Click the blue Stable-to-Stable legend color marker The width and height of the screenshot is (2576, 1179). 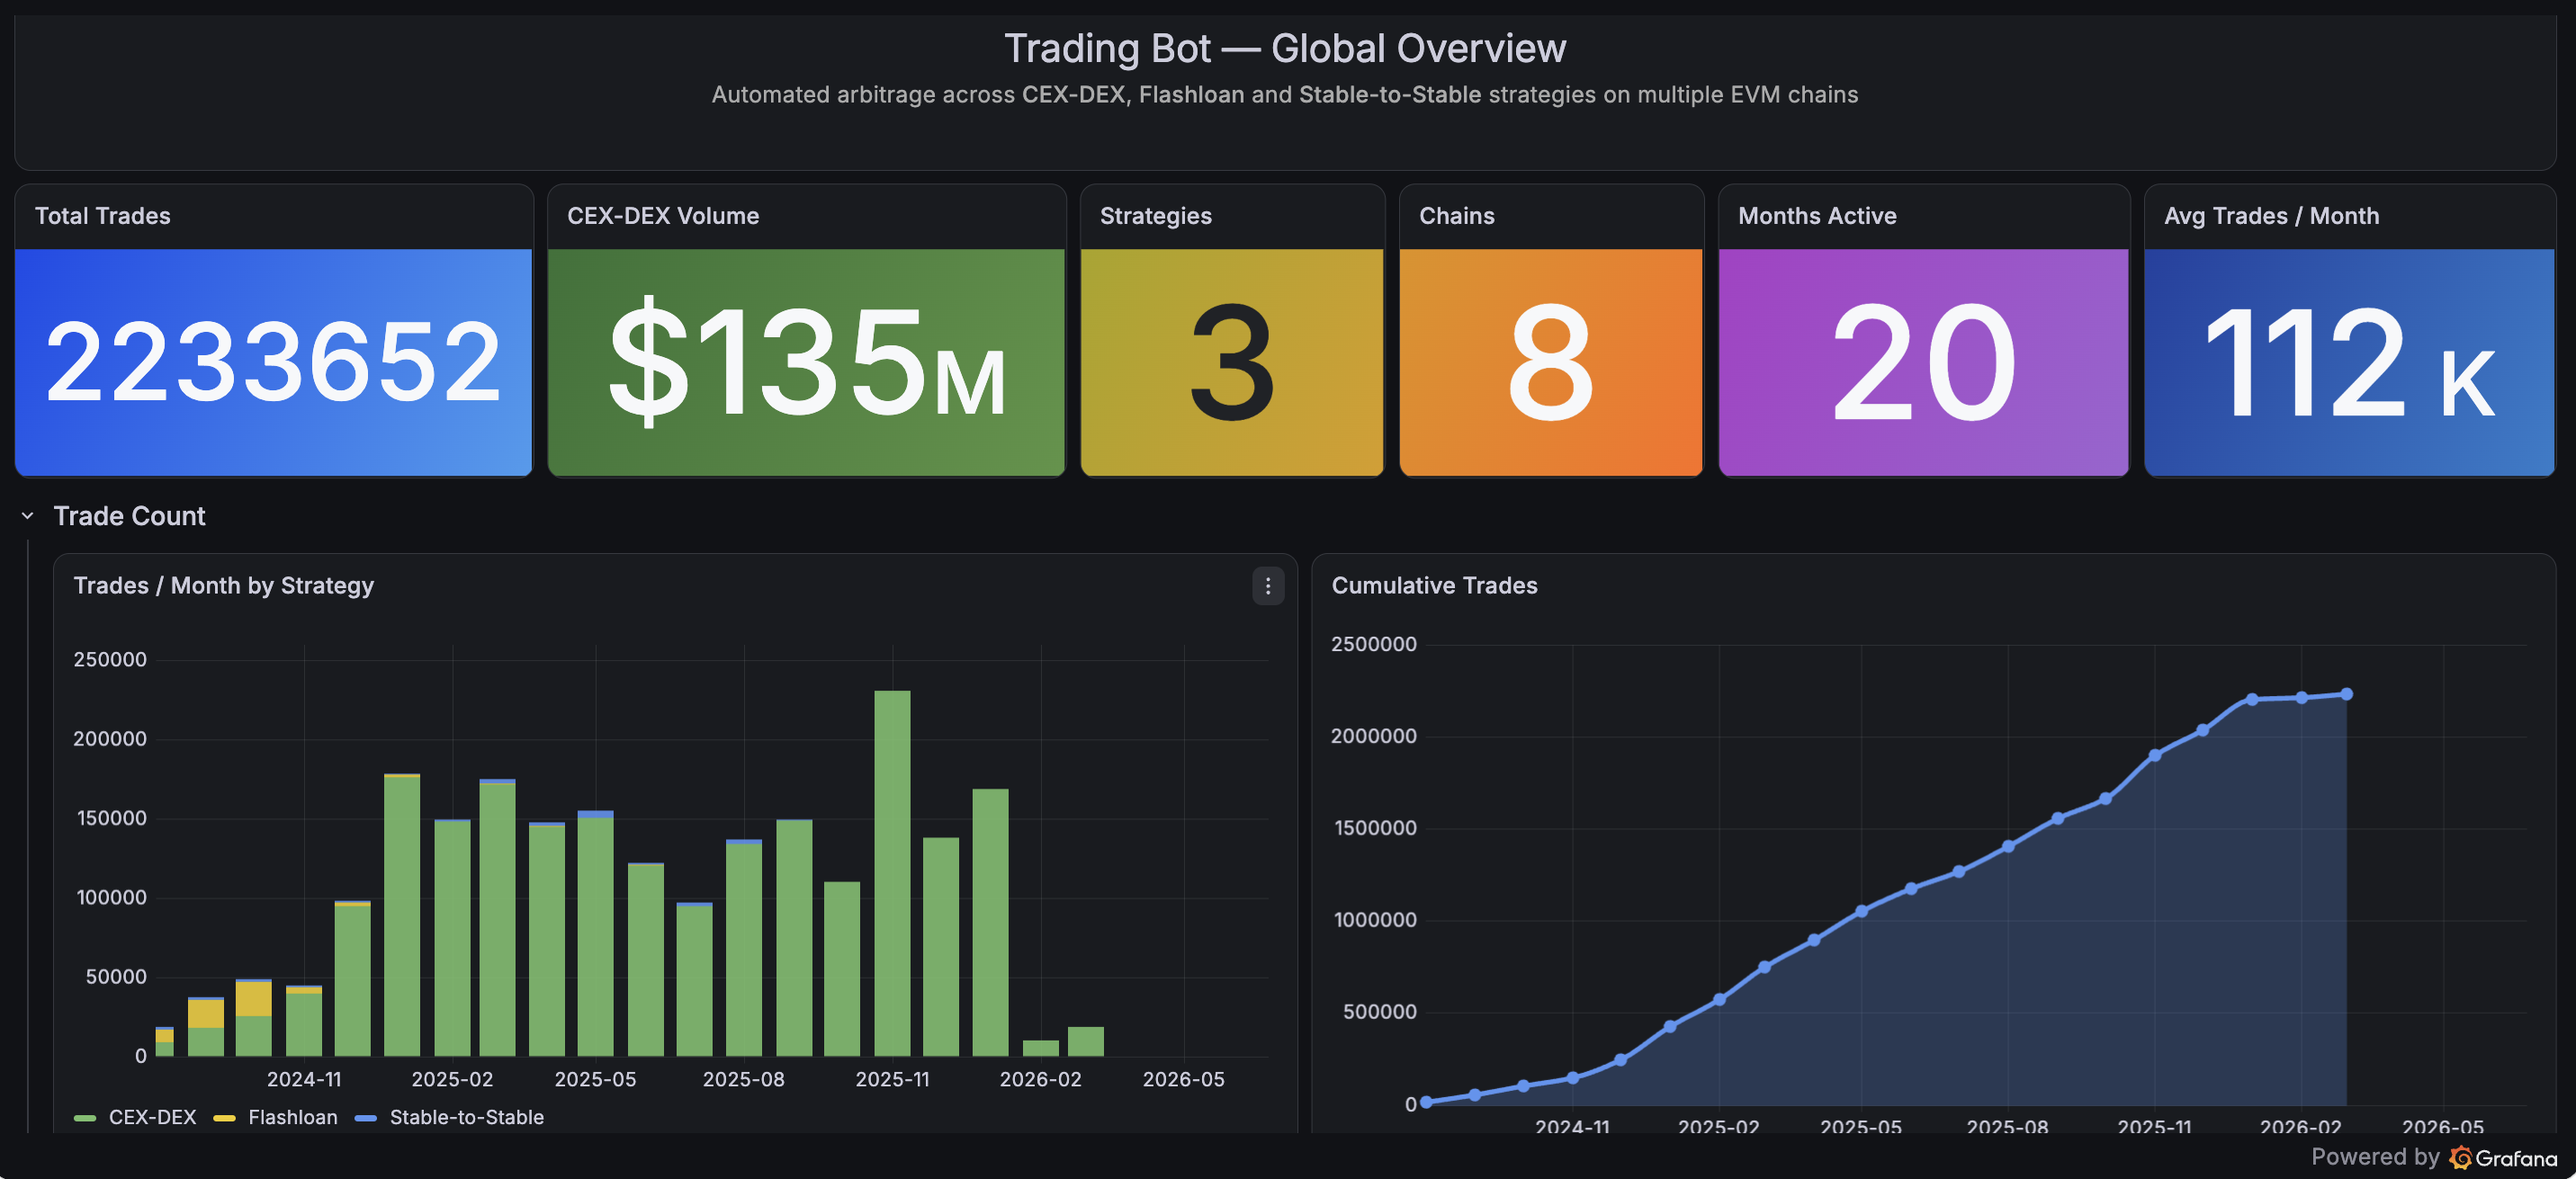366,1118
